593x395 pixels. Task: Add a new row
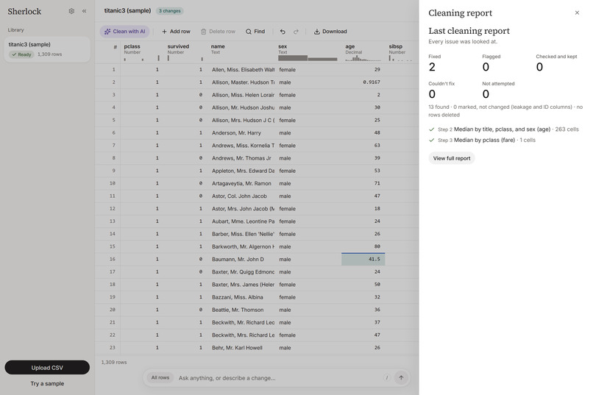coord(176,32)
